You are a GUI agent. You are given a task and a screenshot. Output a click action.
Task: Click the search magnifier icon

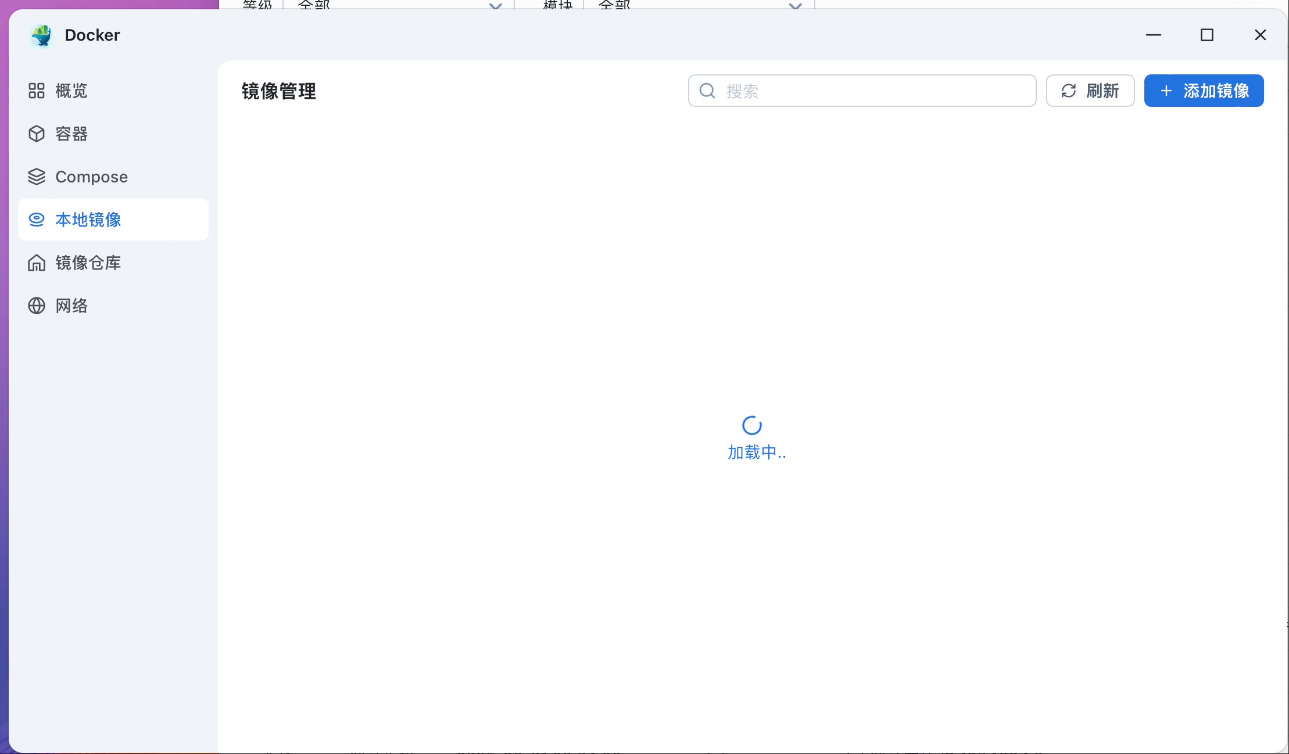[x=707, y=91]
